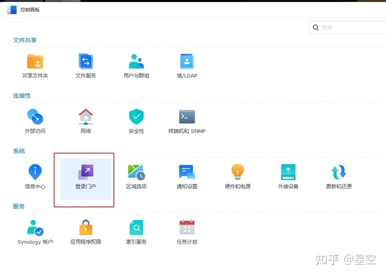The height and width of the screenshot is (275, 386).
Task: Open 任务计划 task scheduler
Action: coord(187,228)
